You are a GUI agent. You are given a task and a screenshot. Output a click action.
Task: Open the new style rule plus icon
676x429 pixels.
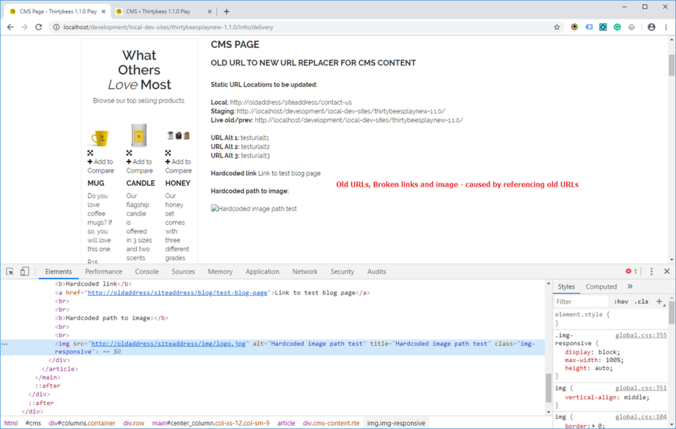click(x=660, y=301)
